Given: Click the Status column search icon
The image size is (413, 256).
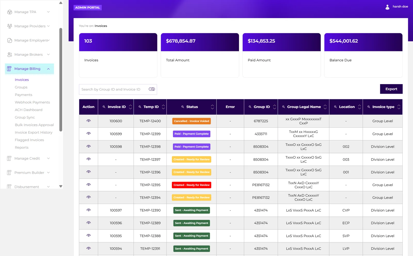Looking at the screenshot, I should pos(183,107).
